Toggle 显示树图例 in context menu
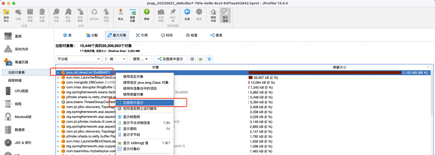The width and height of the screenshot is (435, 155). coord(131,117)
